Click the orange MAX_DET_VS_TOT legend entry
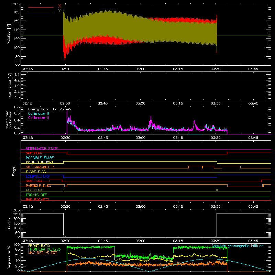 (43, 253)
